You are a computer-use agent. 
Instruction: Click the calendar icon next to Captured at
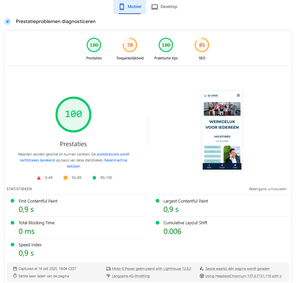pos(15,269)
